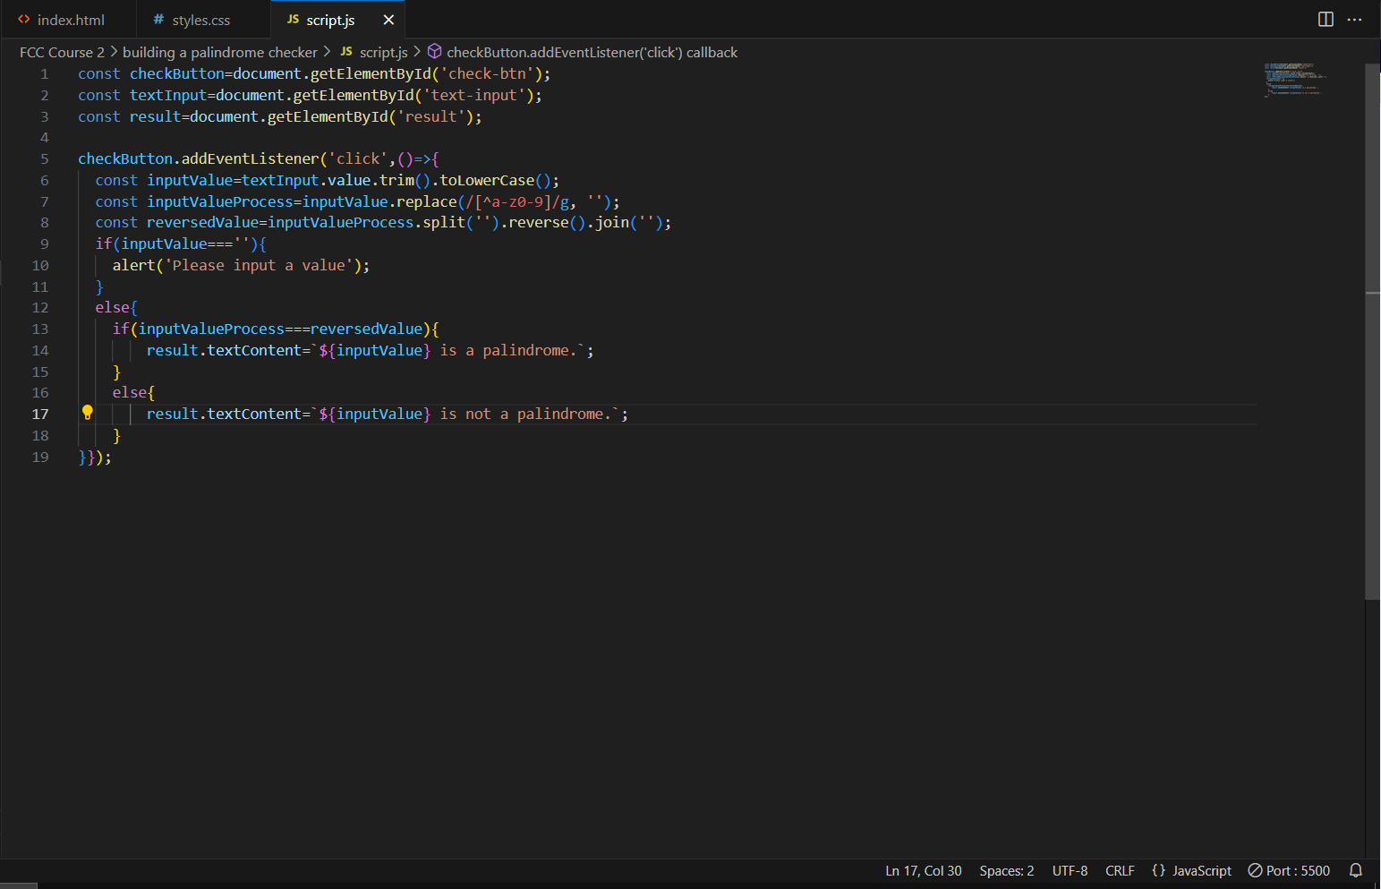Viewport: 1381px width, 889px height.
Task: Open the More Actions ellipsis menu
Action: click(x=1354, y=20)
